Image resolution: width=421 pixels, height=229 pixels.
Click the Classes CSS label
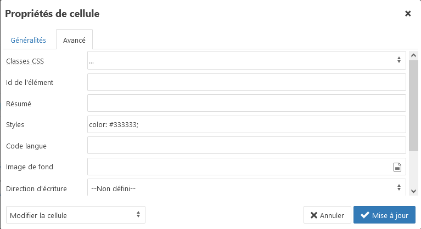pyautogui.click(x=25, y=61)
